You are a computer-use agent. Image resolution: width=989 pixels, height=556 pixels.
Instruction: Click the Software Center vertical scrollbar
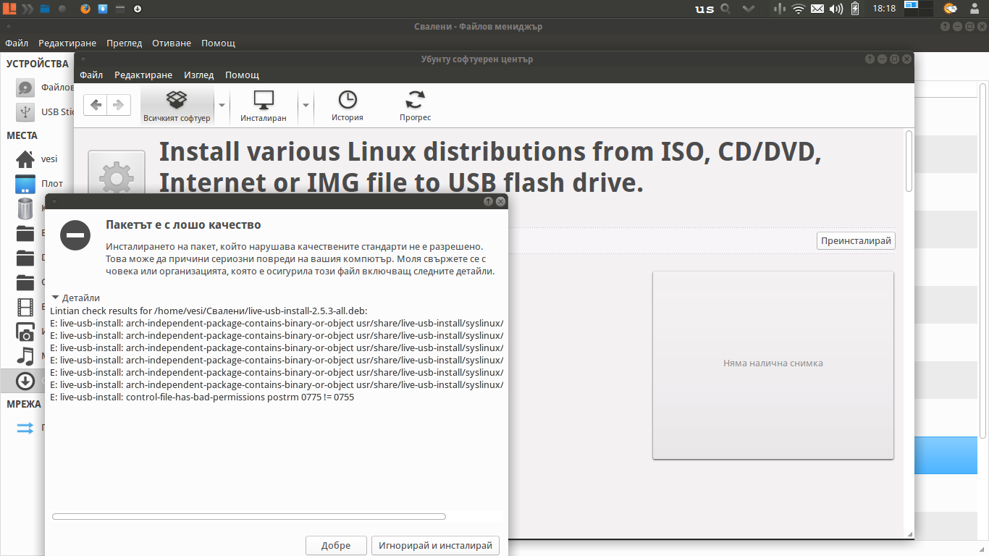(x=909, y=161)
